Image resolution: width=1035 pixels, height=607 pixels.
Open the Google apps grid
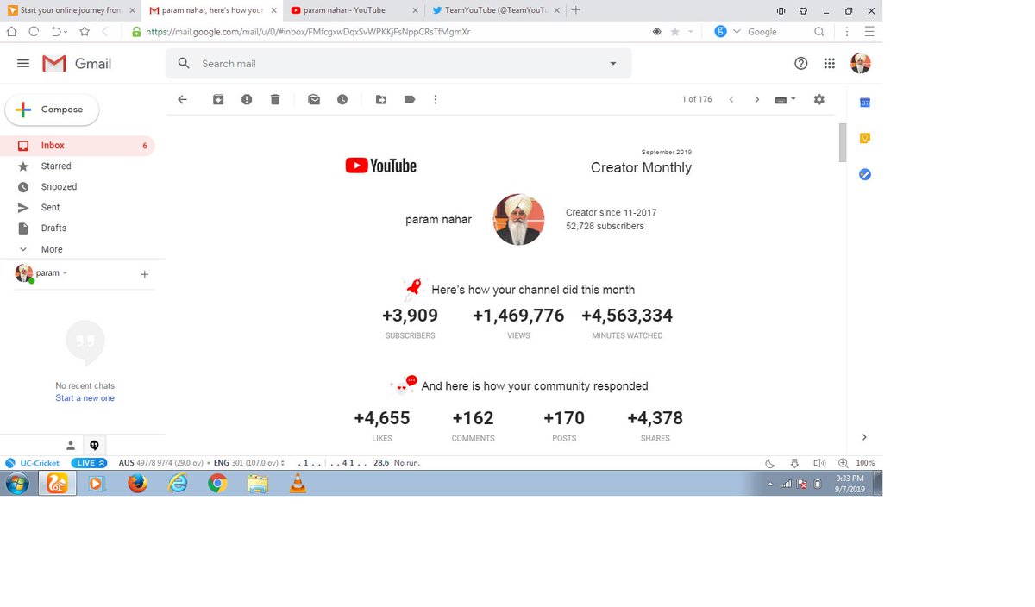pyautogui.click(x=830, y=64)
